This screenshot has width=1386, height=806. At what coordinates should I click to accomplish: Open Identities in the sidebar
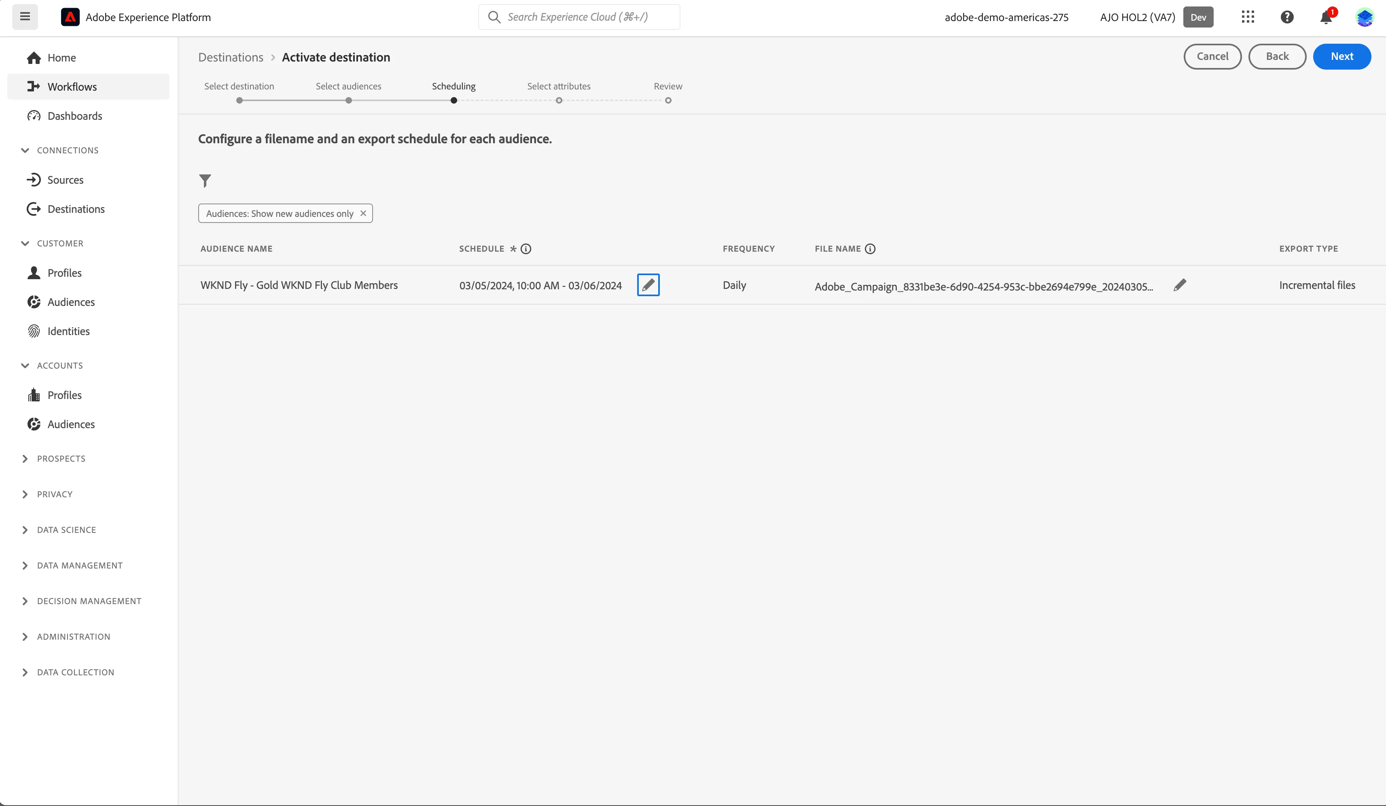coord(88,331)
